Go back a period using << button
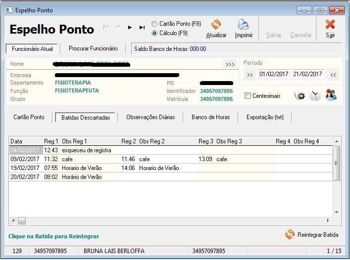This screenshot has height=260, width=350. 333,75
